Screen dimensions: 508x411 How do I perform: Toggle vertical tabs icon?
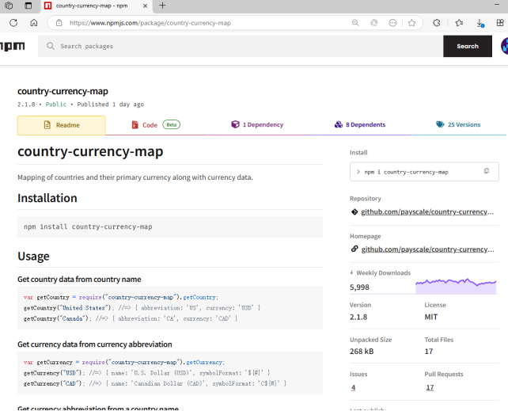28,6
